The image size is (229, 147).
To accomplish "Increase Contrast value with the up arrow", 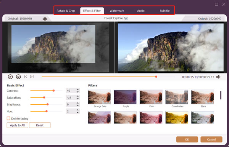I will [77, 89].
